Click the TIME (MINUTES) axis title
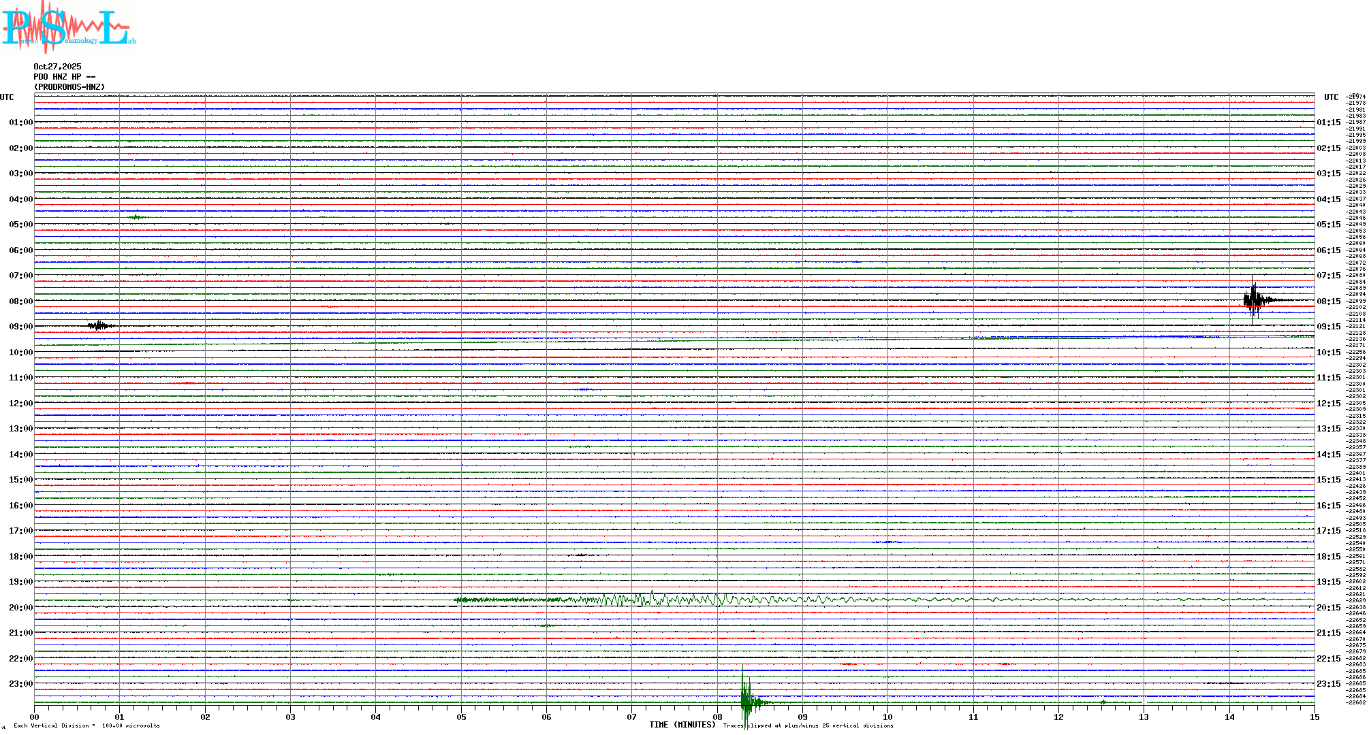Screen dimensions: 1369x735 [x=682, y=725]
